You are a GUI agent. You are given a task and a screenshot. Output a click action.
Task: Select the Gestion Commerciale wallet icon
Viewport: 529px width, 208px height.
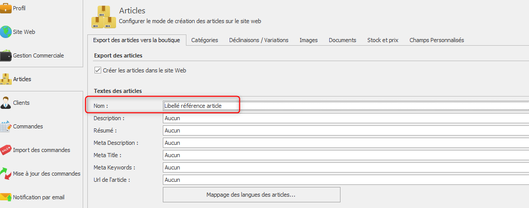[x=6, y=55]
